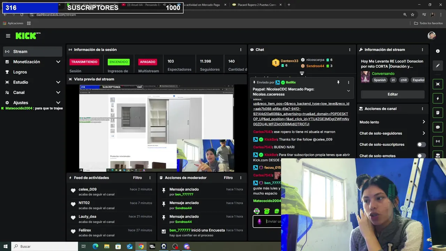This screenshot has width=446, height=251.
Task: Click the heart icon beside Lauty_dea
Action: (x=73, y=218)
